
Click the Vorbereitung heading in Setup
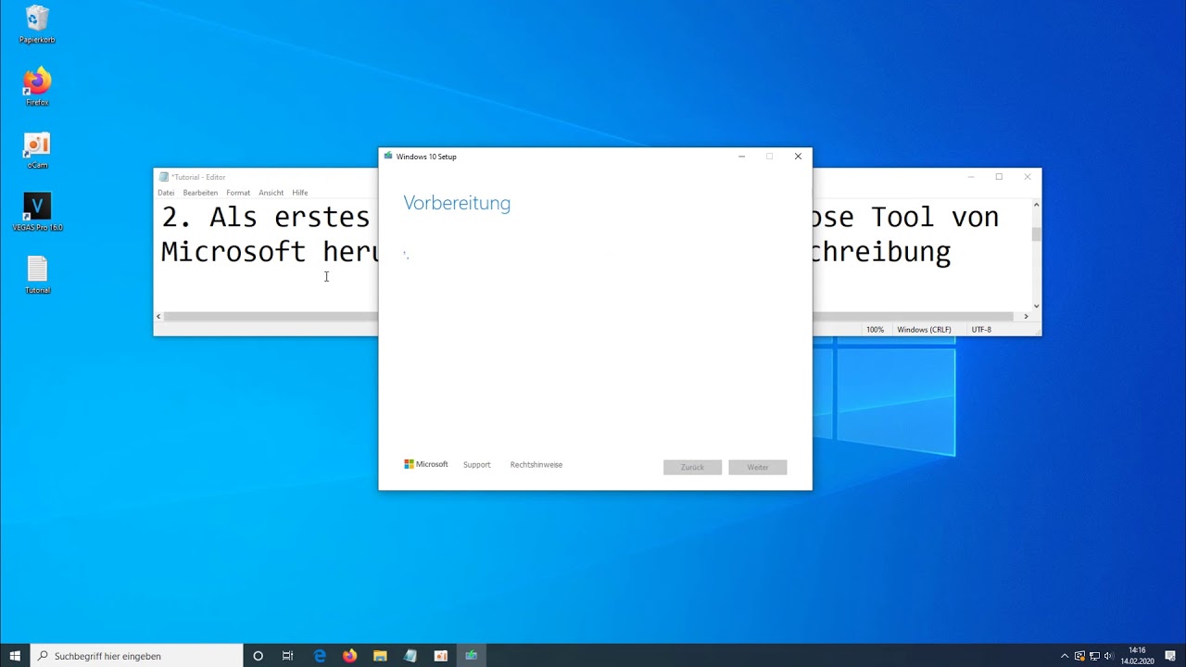tap(457, 203)
